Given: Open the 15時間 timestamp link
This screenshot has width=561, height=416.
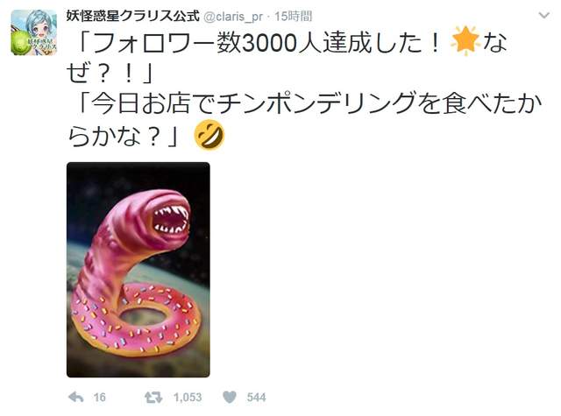Looking at the screenshot, I should click(294, 17).
